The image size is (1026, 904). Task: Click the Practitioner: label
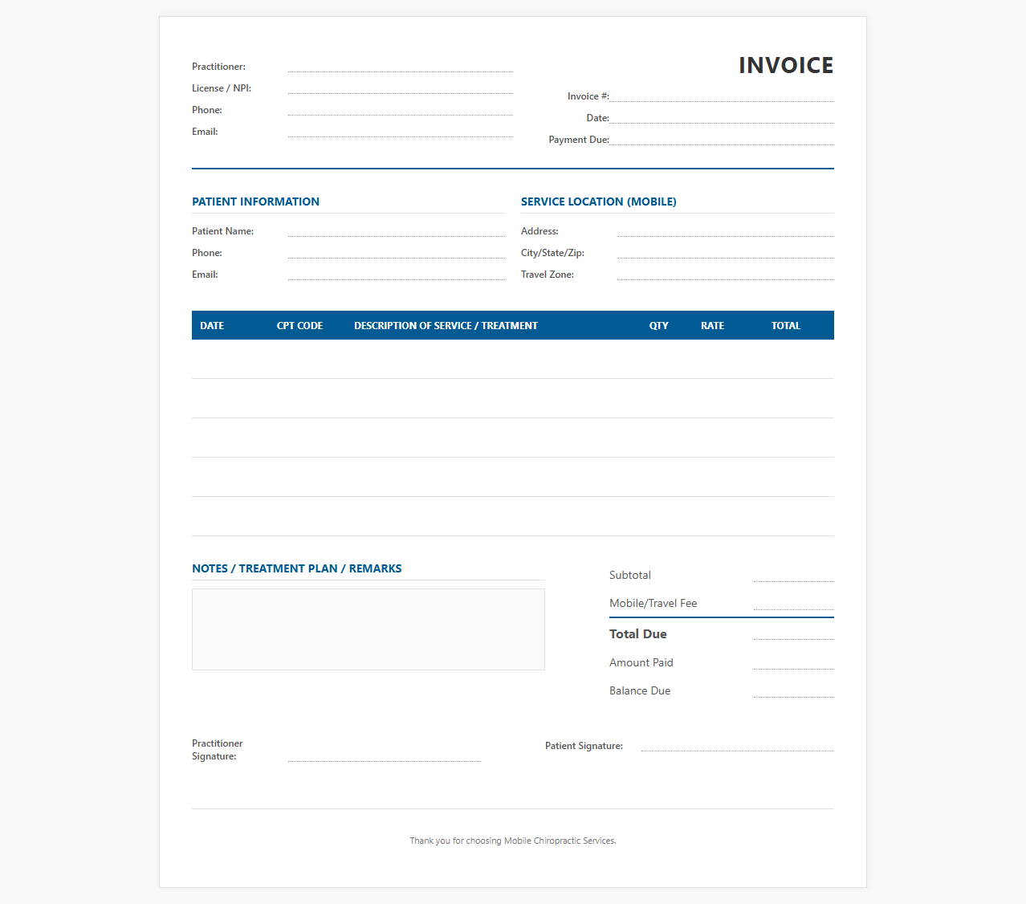(x=219, y=67)
